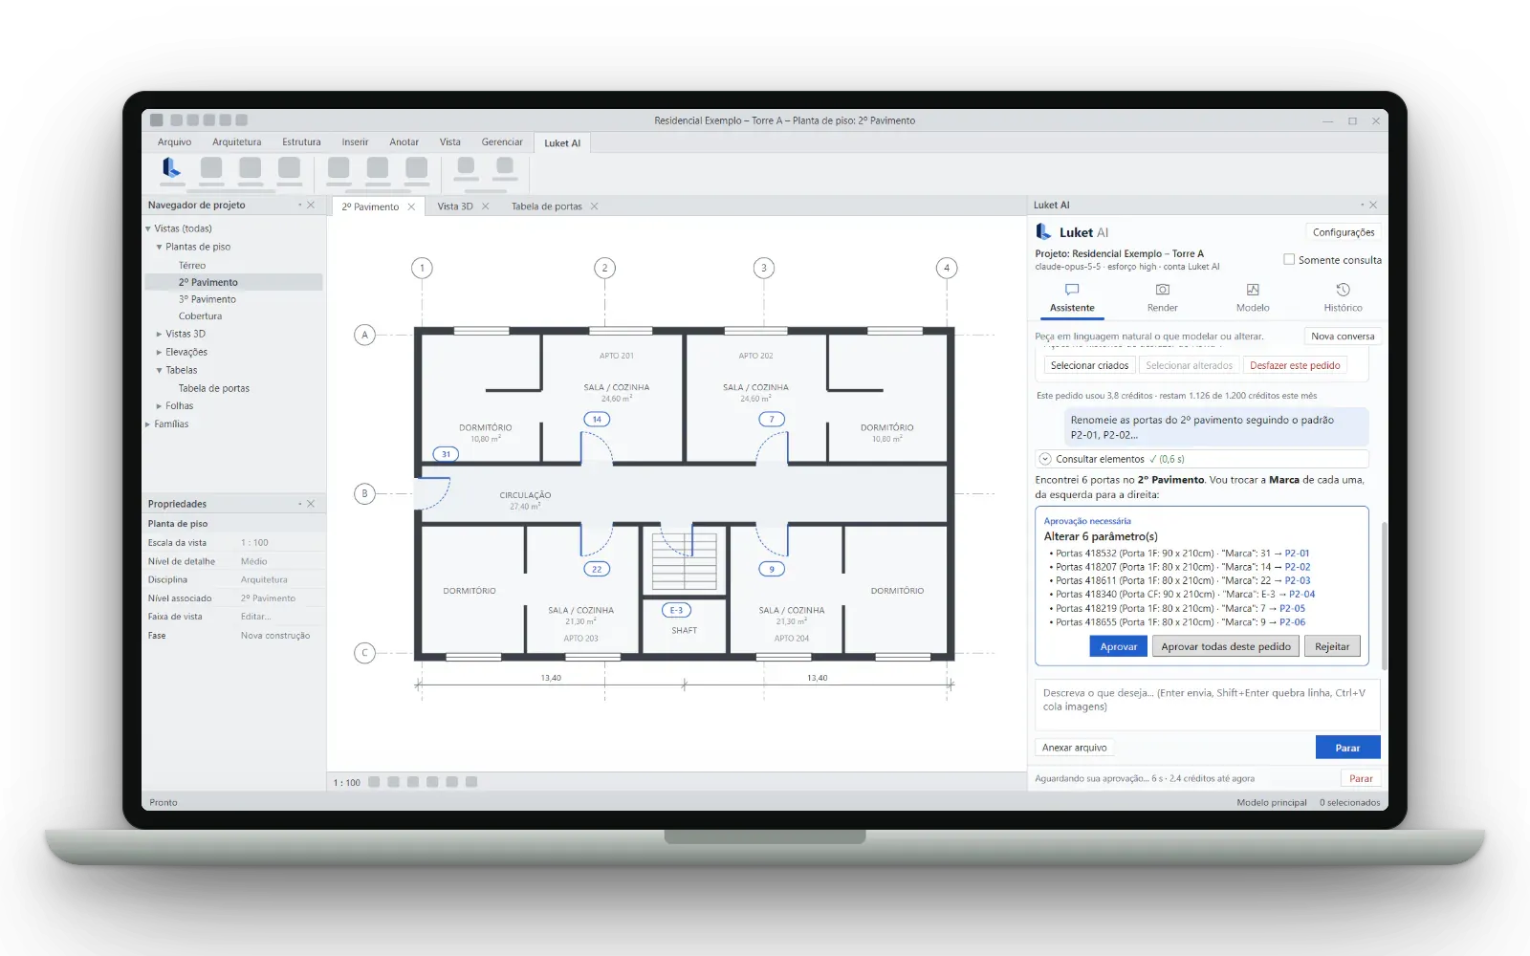
Task: Open the Gerenciar ribbon tab
Action: point(502,142)
